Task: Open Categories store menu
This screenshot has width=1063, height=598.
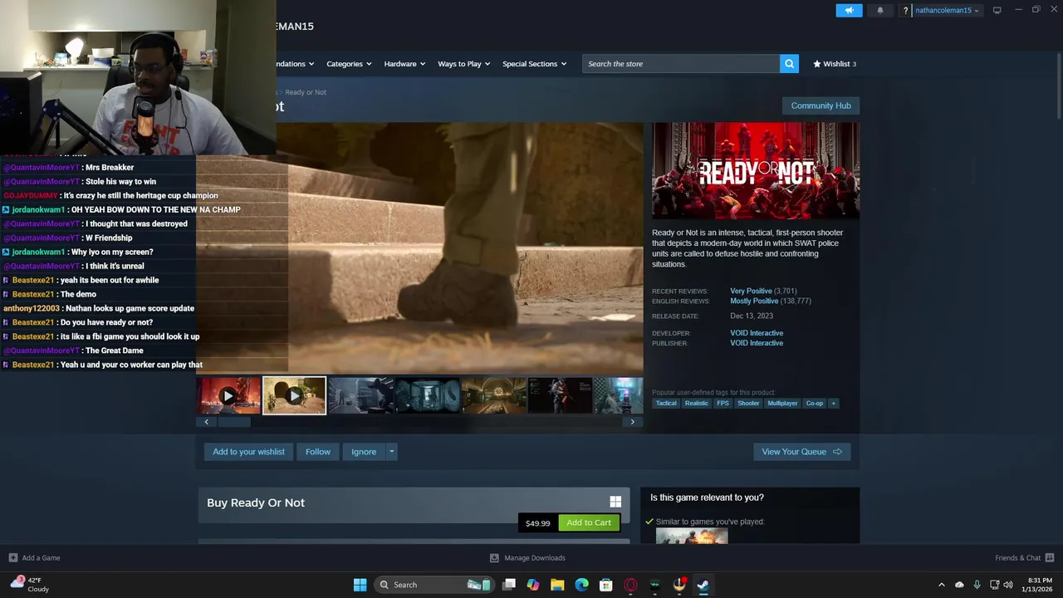Action: point(349,64)
